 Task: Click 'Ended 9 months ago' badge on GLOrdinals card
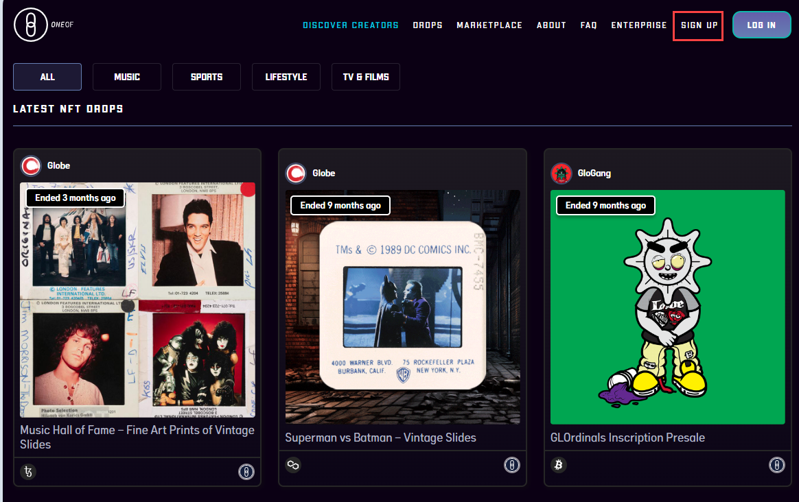pos(605,205)
